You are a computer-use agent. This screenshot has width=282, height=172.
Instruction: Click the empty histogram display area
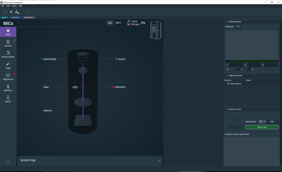point(251,45)
